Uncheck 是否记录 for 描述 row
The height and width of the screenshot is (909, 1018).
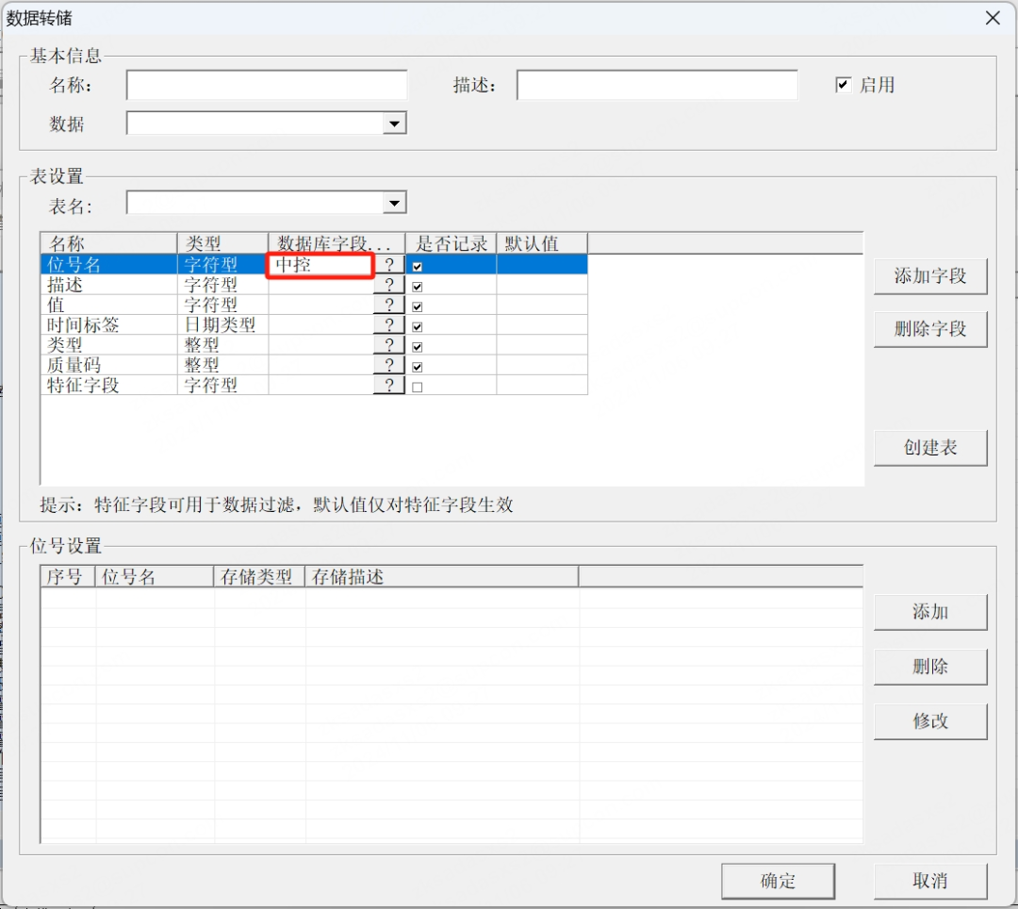tap(417, 287)
